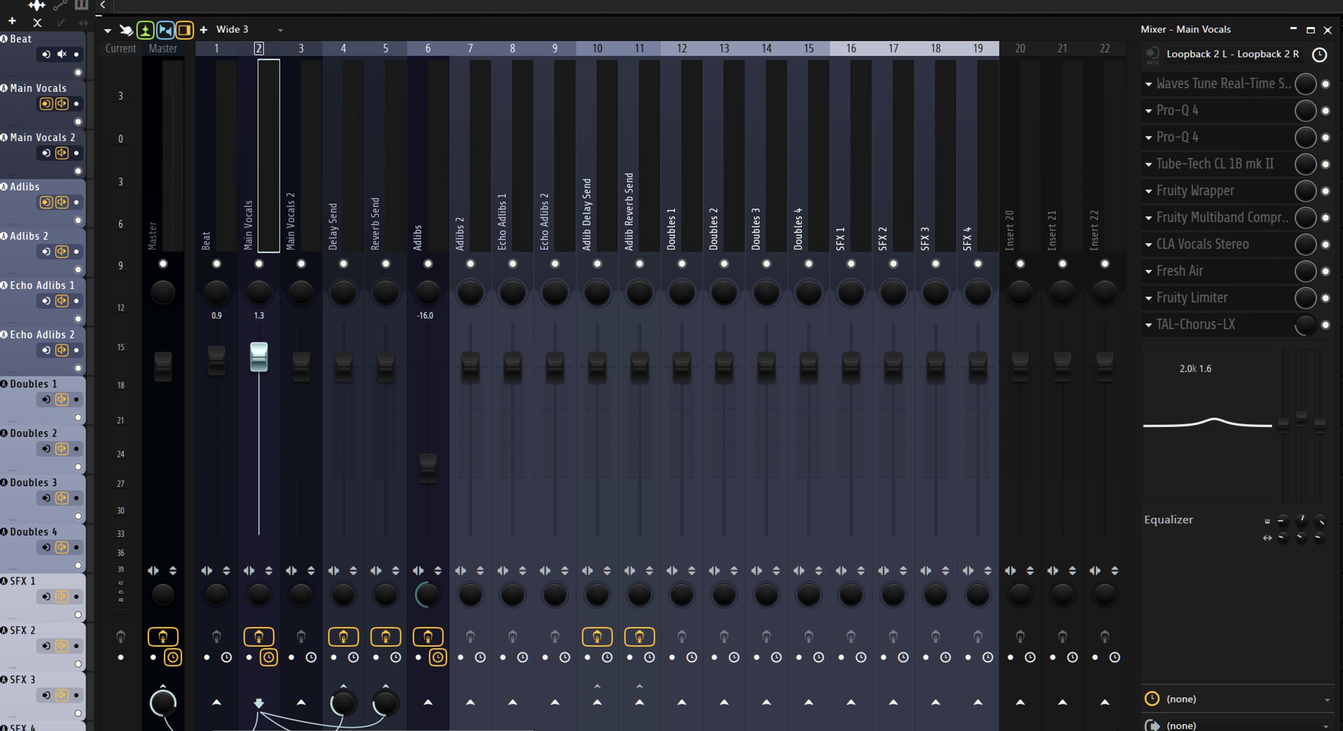Viewport: 1343px width, 731px height.
Task: Click the Delay Send send-level knob
Action: pos(343,703)
